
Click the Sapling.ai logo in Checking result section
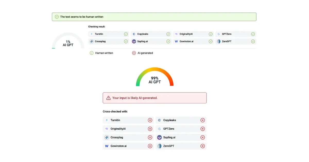134,41
